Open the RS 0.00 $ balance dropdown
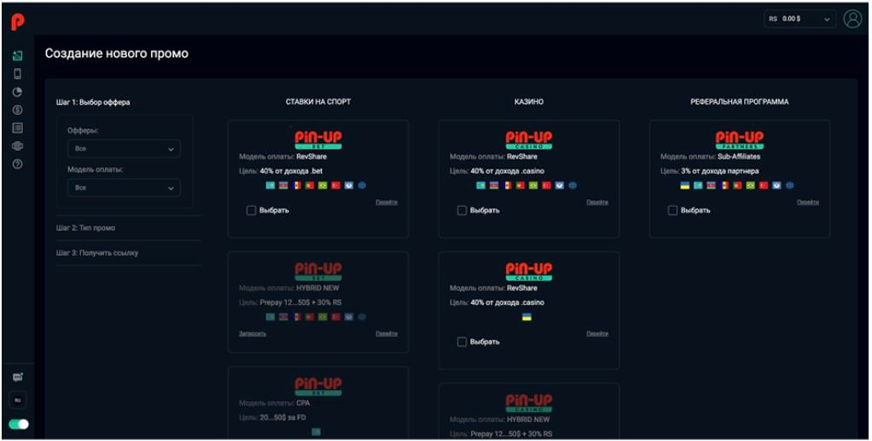The width and height of the screenshot is (872, 441). pos(799,19)
